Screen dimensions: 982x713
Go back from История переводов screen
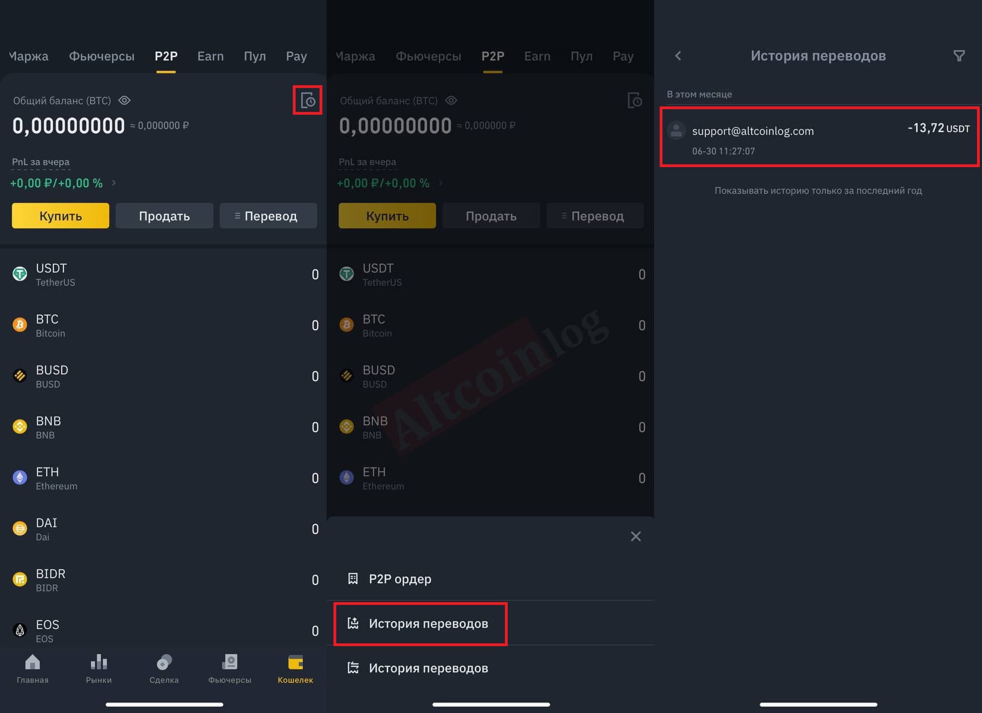click(678, 56)
